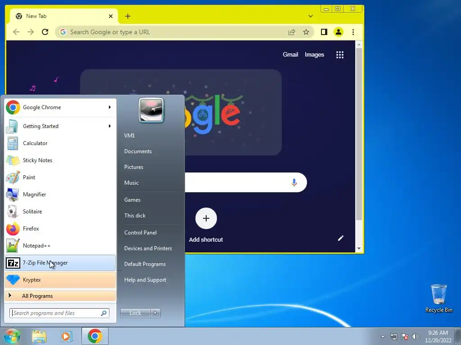Click the volume speaker tray icon
Image resolution: width=461 pixels, height=345 pixels.
pyautogui.click(x=416, y=336)
